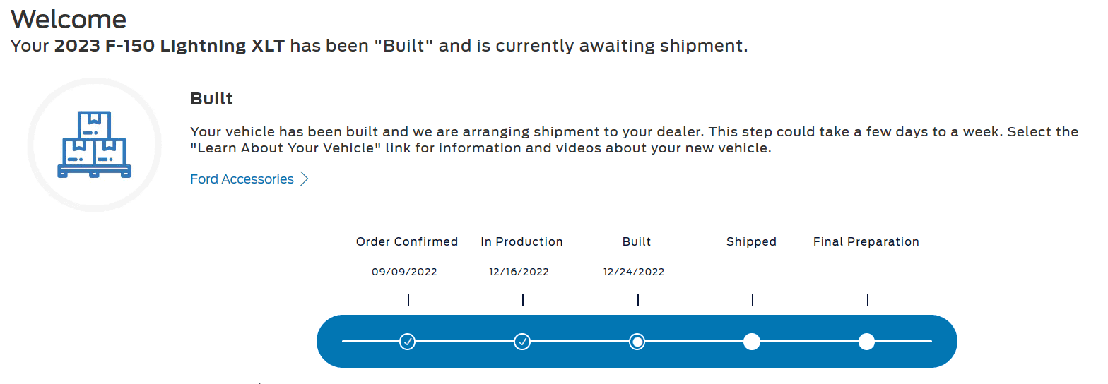Select the Order Confirmed checkmark circle
This screenshot has width=1108, height=384.
(x=407, y=342)
